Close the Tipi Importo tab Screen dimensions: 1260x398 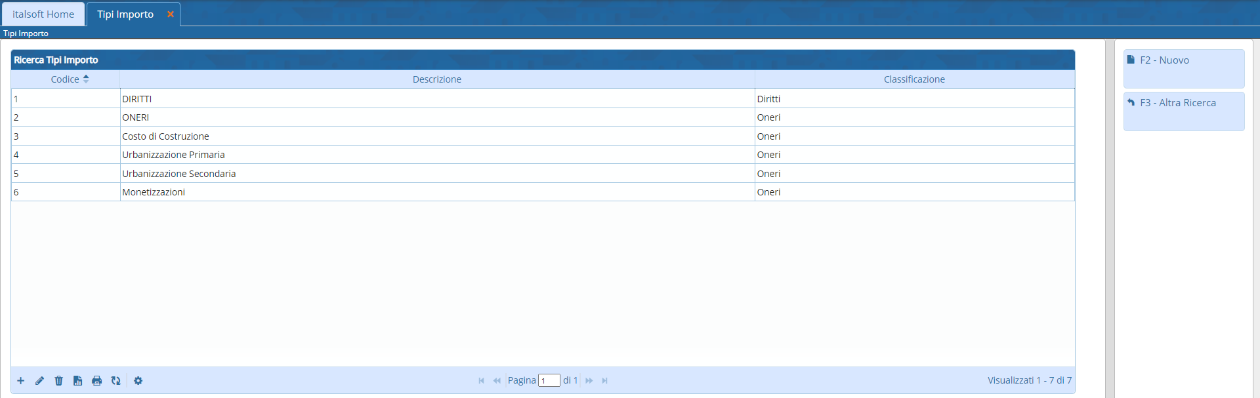point(171,14)
